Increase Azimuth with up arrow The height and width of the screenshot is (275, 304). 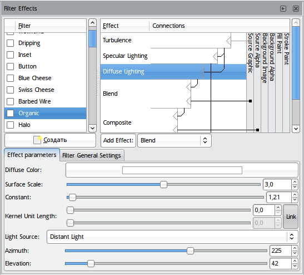(295, 248)
